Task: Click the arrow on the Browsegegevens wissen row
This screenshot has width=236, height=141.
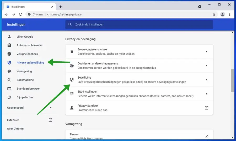Action: coord(207,51)
